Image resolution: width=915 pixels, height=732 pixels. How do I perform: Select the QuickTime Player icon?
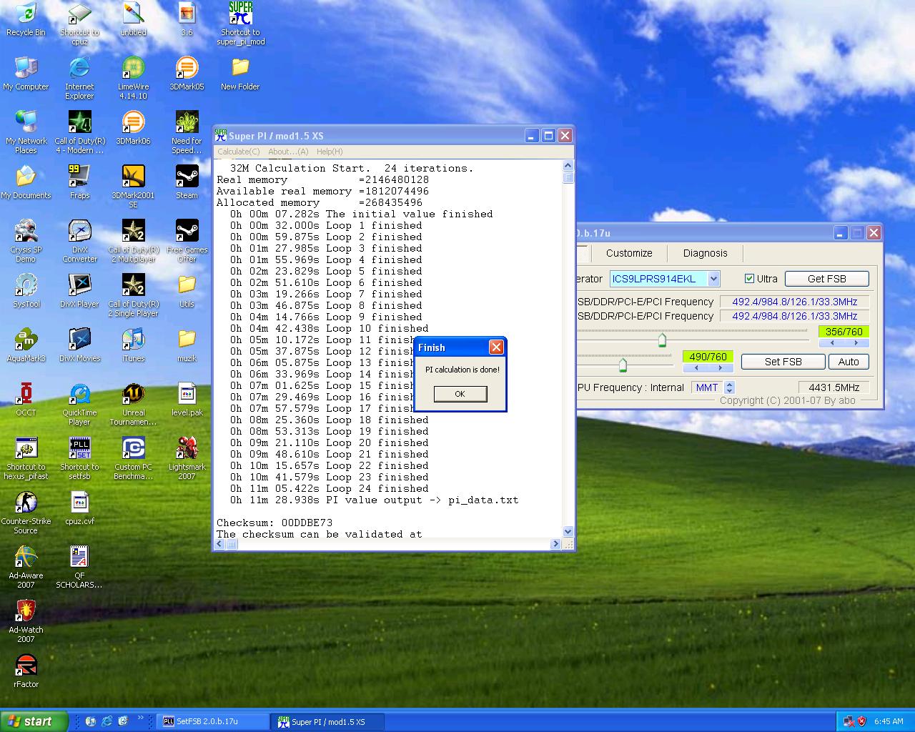point(79,404)
